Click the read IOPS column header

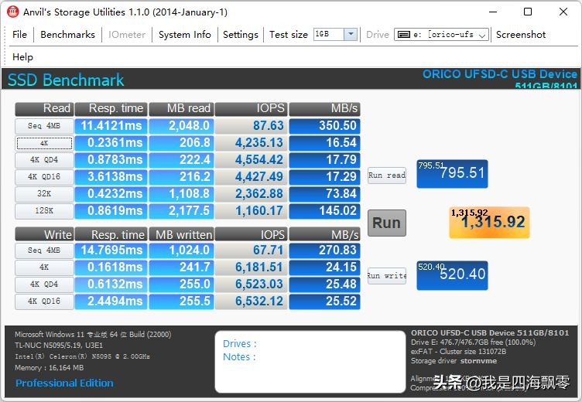pyautogui.click(x=252, y=109)
